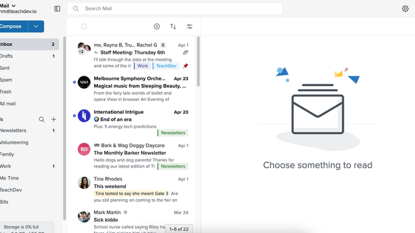Tick the select all messages checkbox
This screenshot has width=415, height=233.
[84, 27]
